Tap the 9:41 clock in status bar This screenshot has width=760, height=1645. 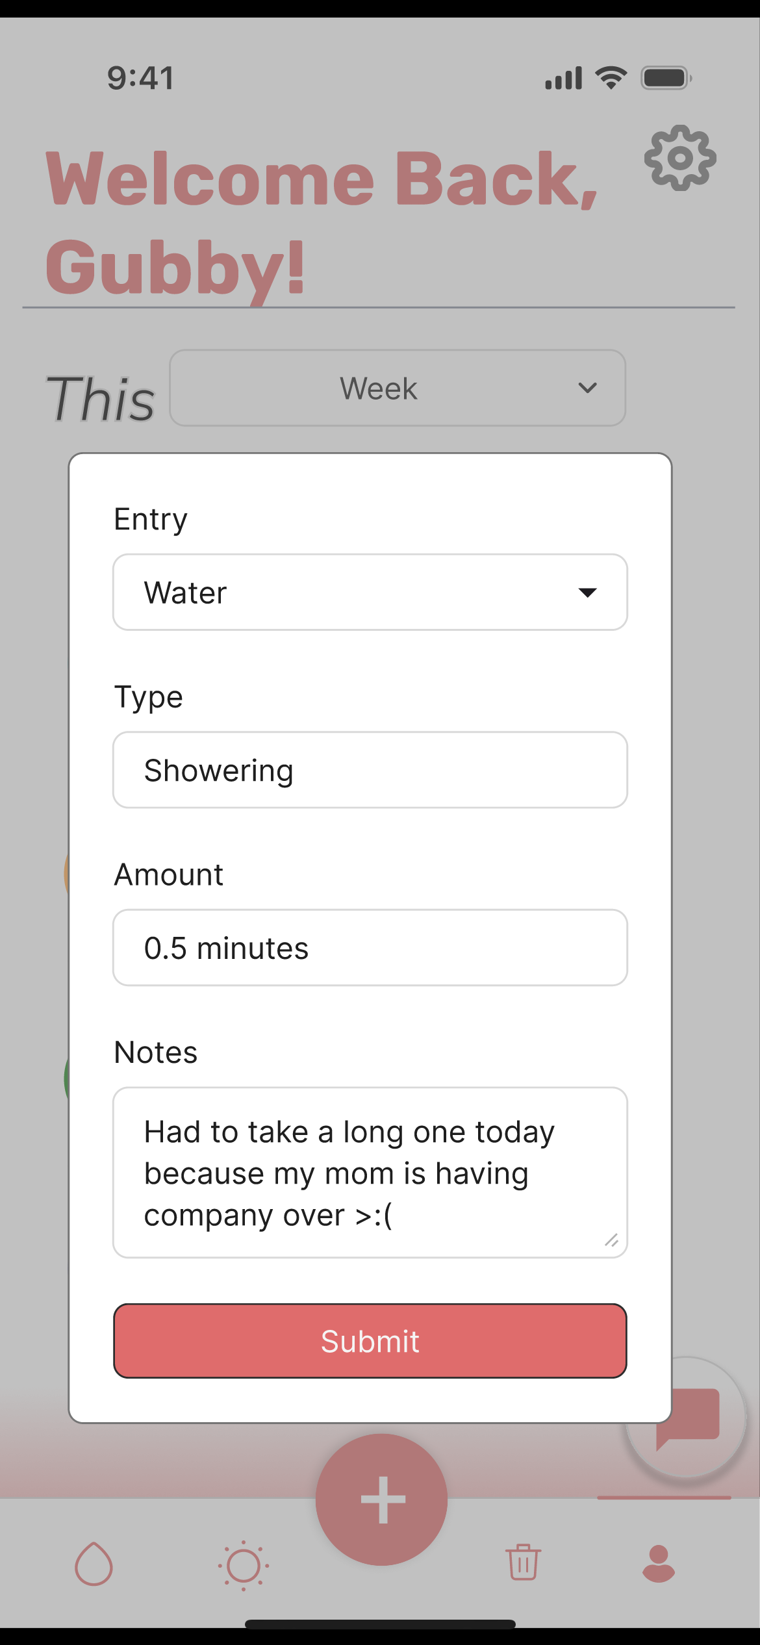tap(141, 78)
